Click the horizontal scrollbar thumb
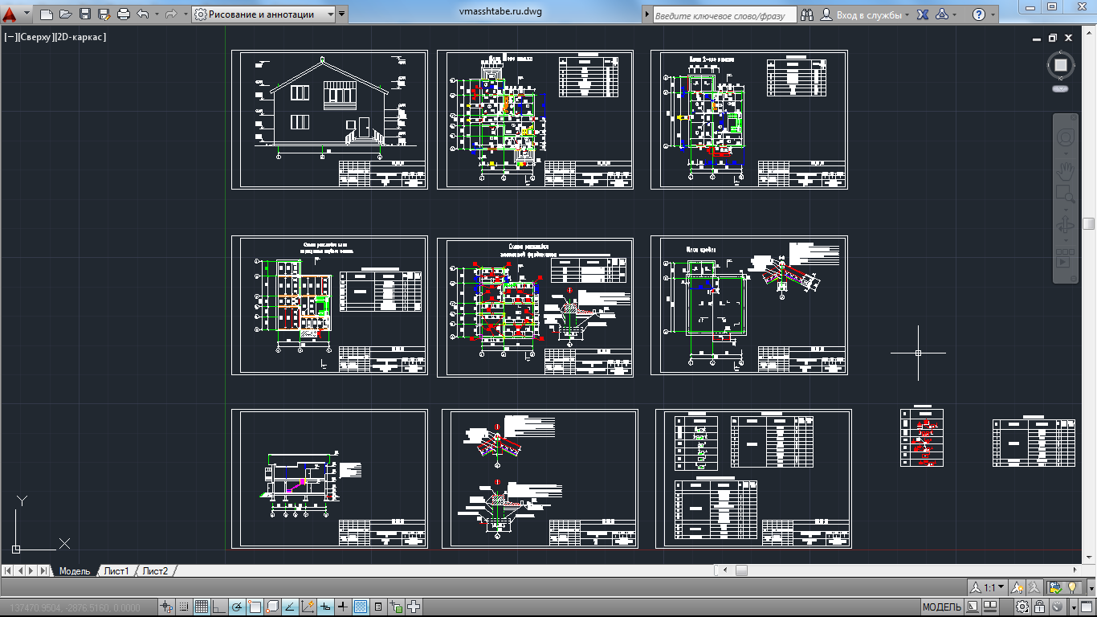The height and width of the screenshot is (617, 1097). click(741, 570)
